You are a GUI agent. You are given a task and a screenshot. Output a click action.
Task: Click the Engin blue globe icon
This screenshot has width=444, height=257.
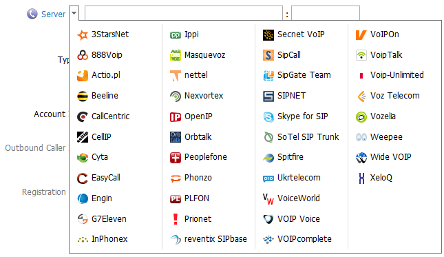tap(83, 198)
